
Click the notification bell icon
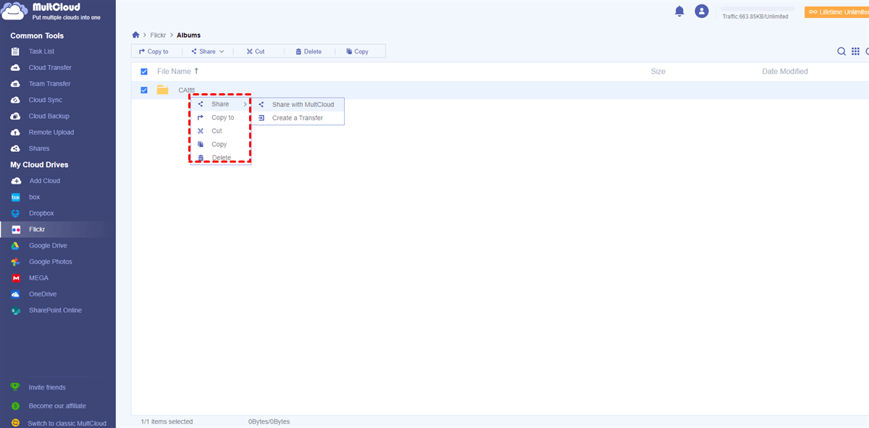click(679, 11)
